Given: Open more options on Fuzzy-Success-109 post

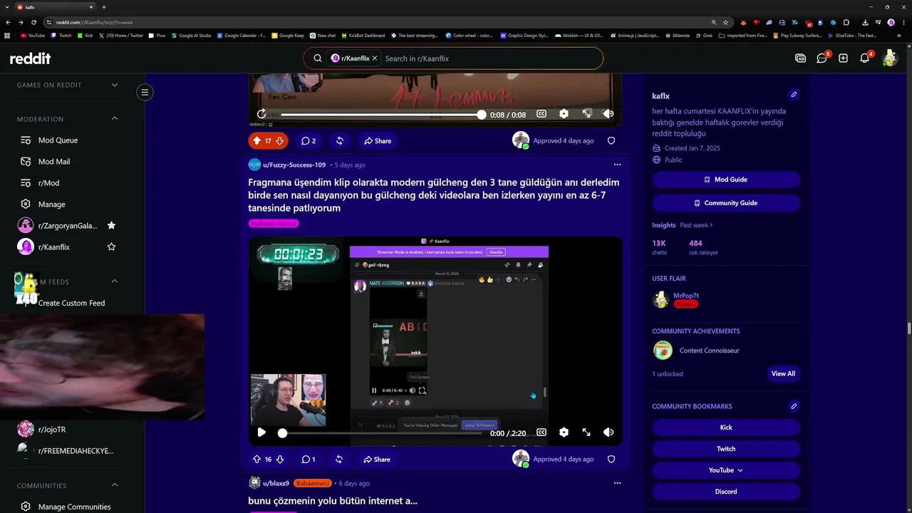Looking at the screenshot, I should [617, 165].
